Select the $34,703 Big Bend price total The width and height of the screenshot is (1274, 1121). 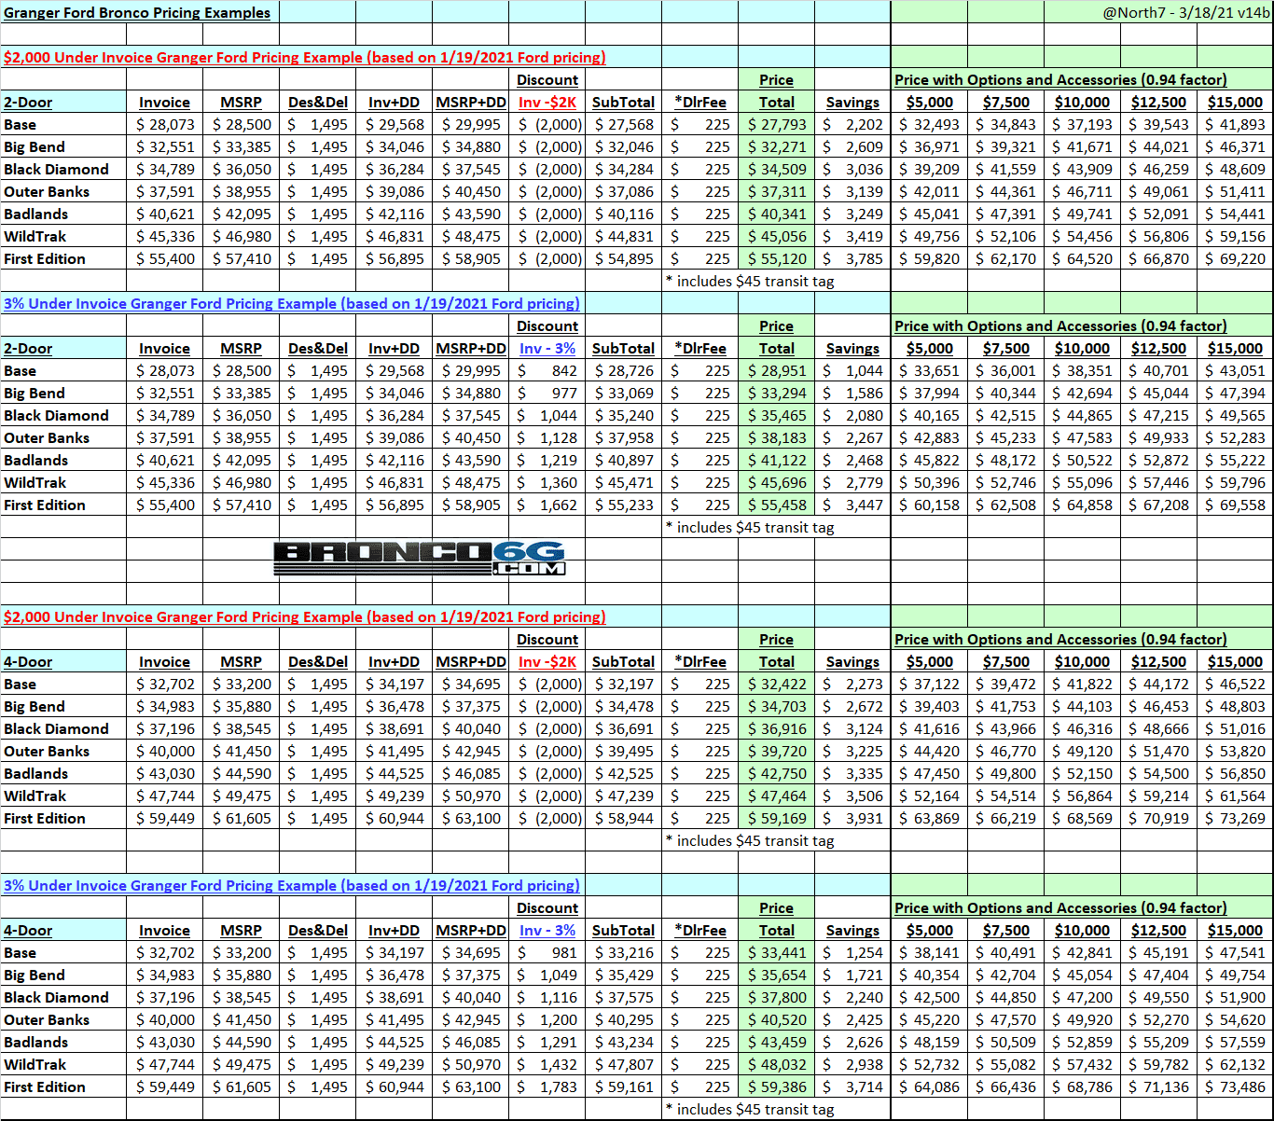coord(776,706)
